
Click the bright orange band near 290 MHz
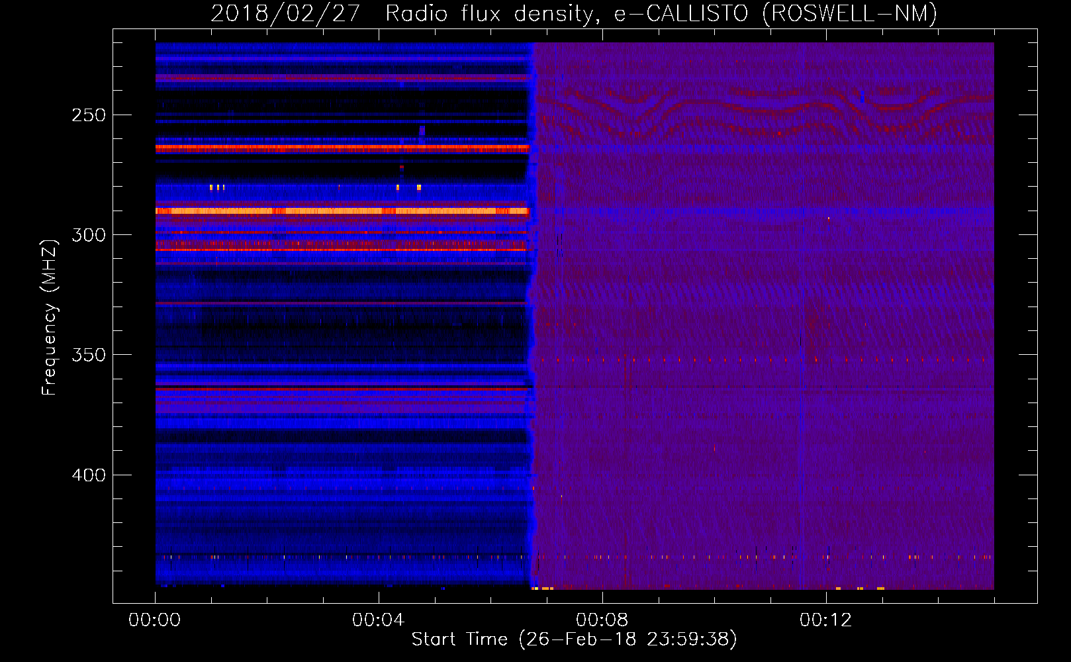click(x=342, y=211)
